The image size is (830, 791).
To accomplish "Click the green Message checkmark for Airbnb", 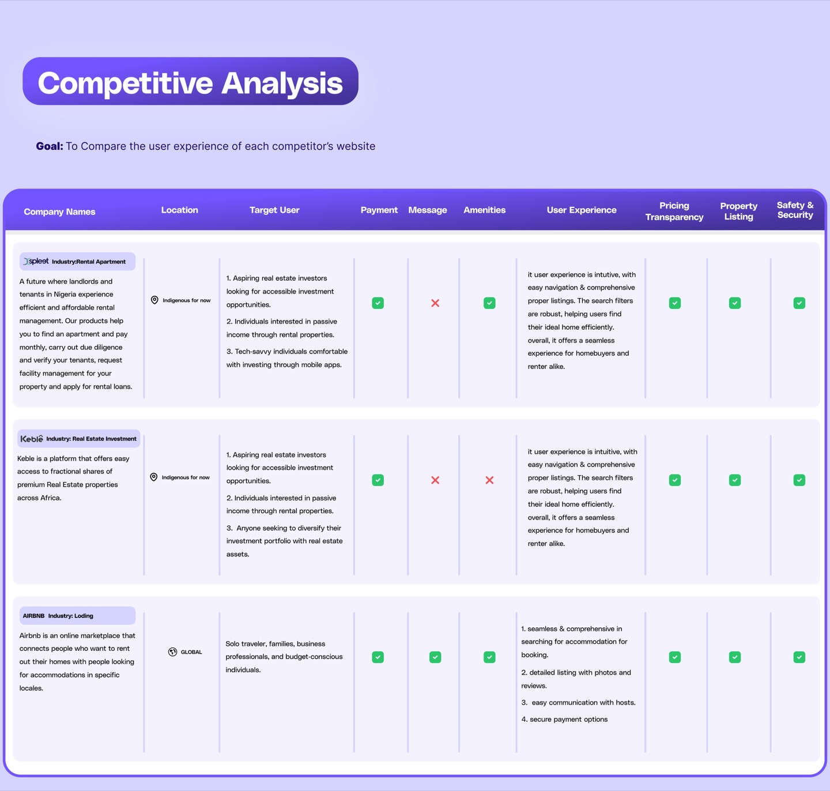I will [435, 657].
